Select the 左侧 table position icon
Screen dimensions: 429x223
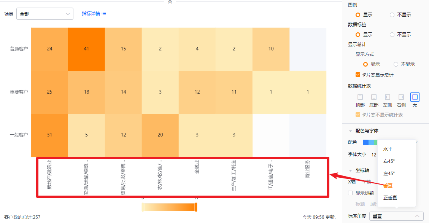[387, 97]
